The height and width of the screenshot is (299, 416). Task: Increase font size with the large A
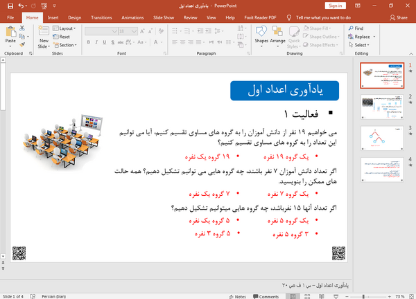pos(142,31)
